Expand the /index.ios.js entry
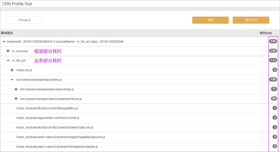 (12, 70)
